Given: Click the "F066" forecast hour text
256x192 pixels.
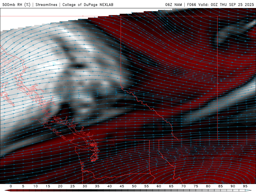Looking at the screenshot, I should (x=191, y=4).
